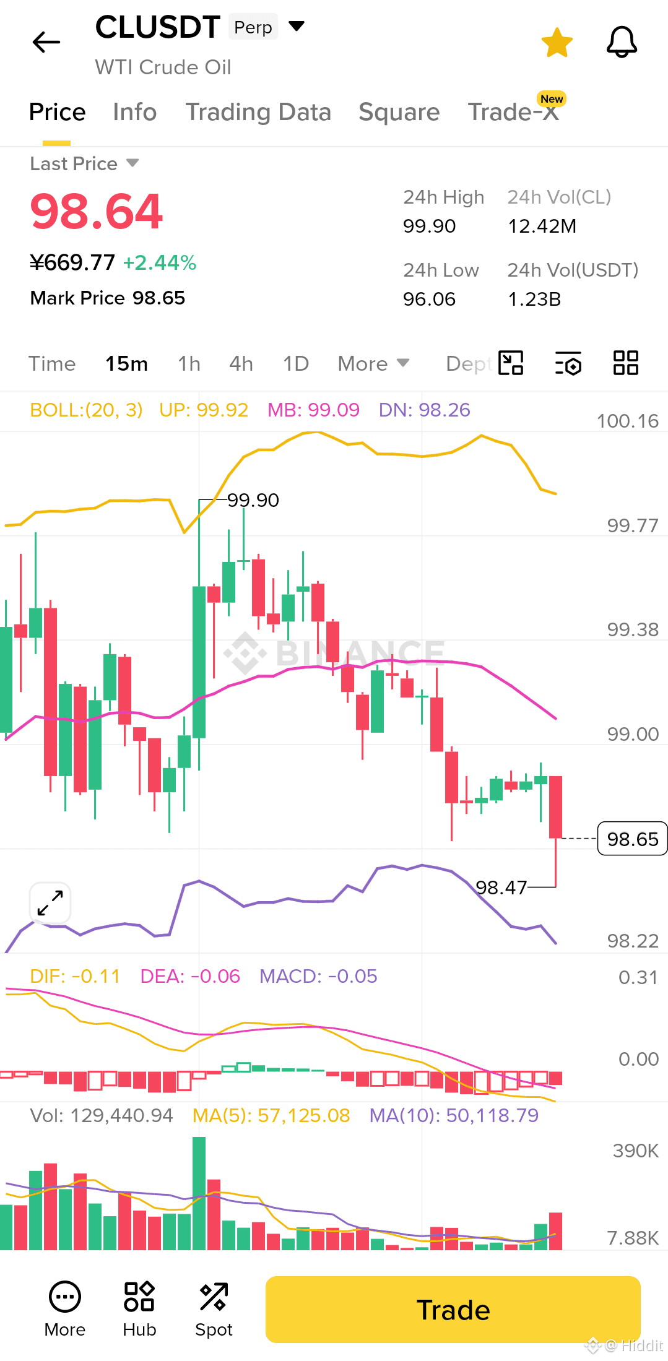
Task: Switch to the Info tab
Action: pos(134,112)
